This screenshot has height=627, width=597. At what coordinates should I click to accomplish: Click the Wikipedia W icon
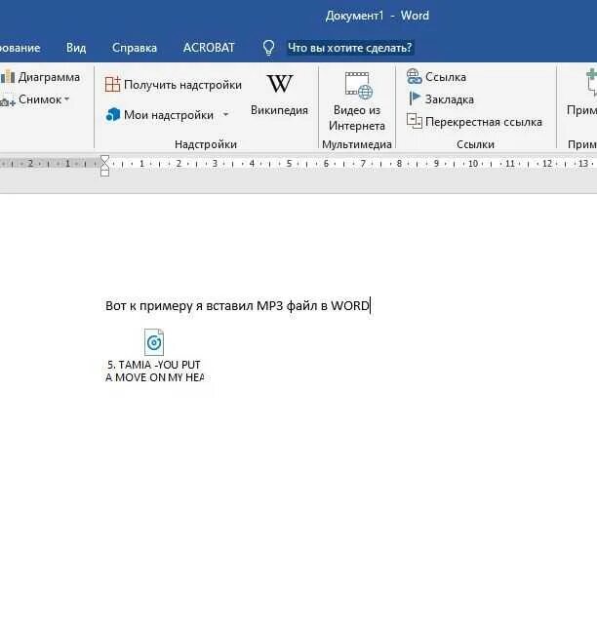tap(280, 84)
